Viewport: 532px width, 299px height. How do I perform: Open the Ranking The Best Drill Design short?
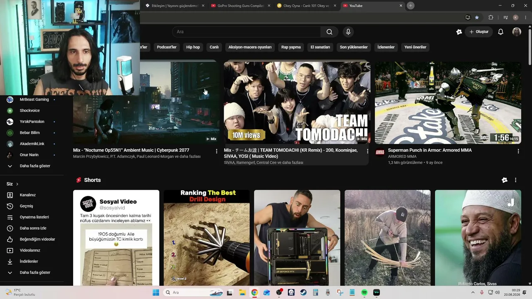pyautogui.click(x=207, y=238)
